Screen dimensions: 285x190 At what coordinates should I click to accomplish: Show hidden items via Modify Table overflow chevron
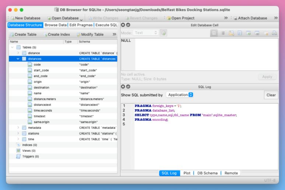click(x=115, y=35)
